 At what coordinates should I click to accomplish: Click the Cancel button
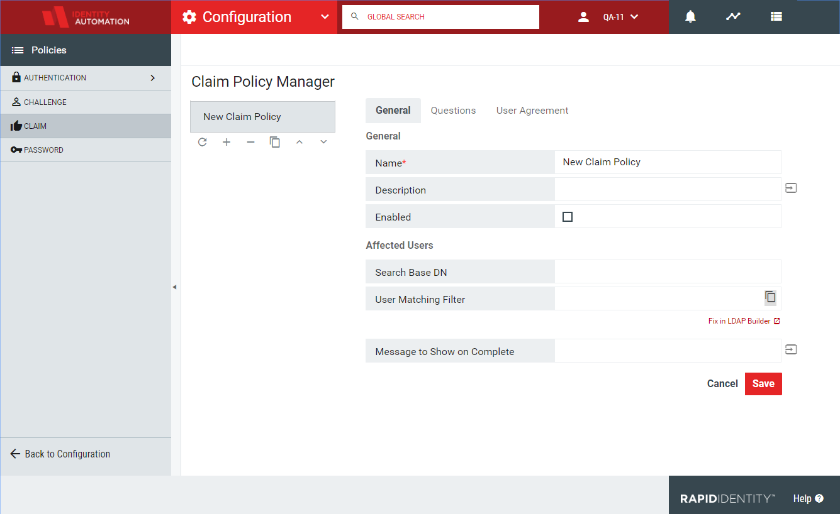click(x=722, y=384)
